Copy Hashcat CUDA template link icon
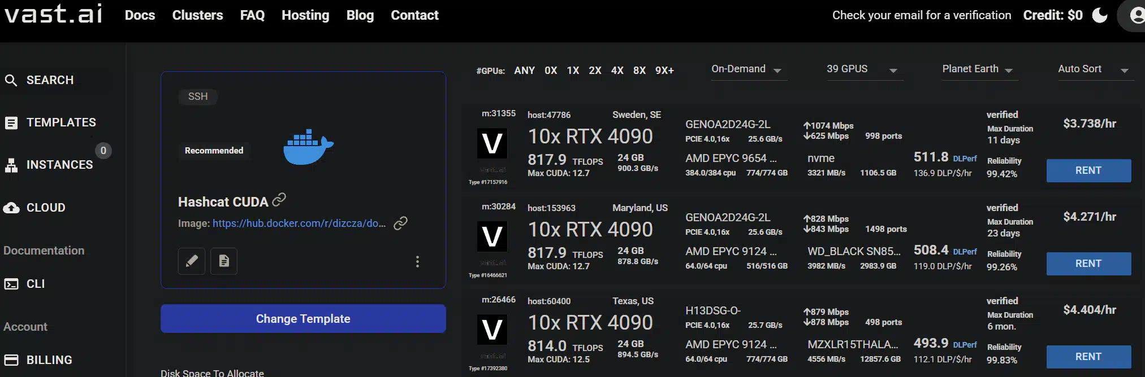 (279, 199)
